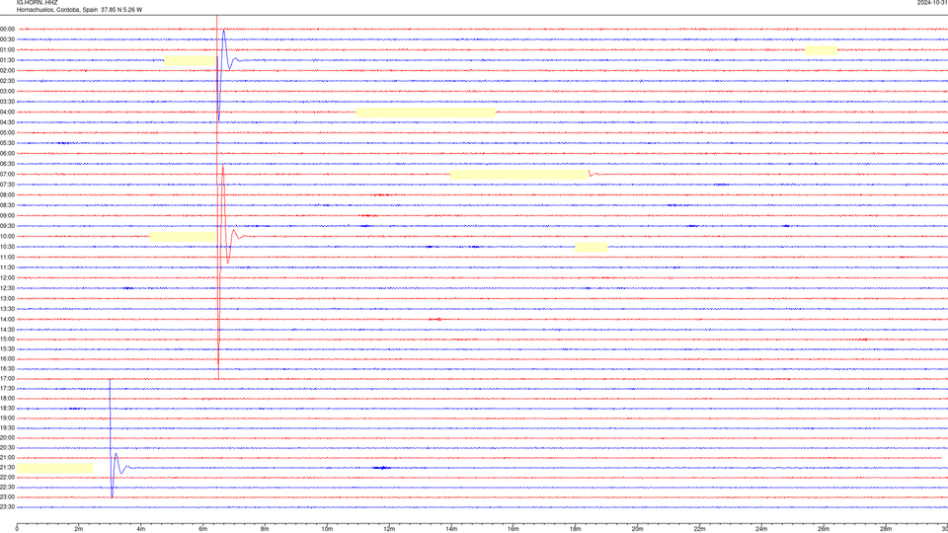Viewport: 948px width, 533px height.
Task: Click the 26m tick label on axis
Action: click(824, 529)
